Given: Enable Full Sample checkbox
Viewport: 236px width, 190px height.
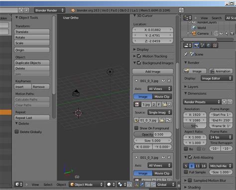Looking at the screenshot, I should click(x=186, y=172).
